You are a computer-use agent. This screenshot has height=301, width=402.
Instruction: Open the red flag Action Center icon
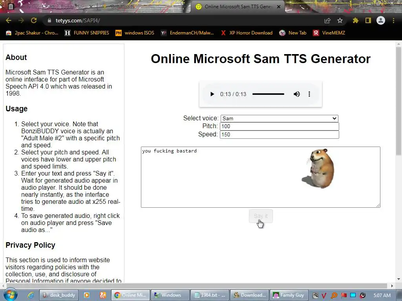tap(344, 296)
